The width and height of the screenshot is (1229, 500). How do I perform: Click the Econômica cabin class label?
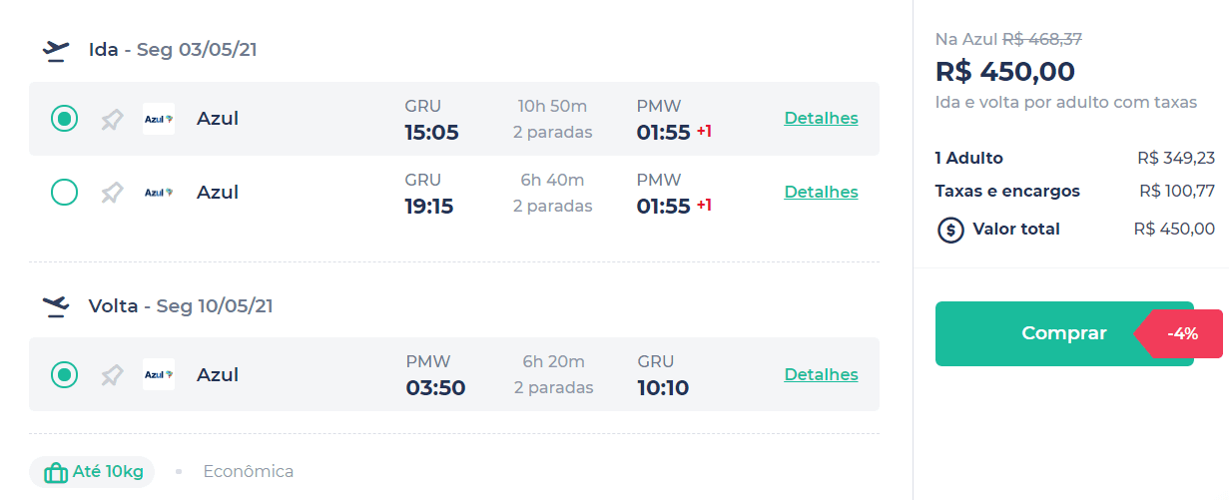pos(248,471)
